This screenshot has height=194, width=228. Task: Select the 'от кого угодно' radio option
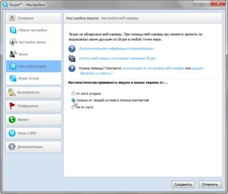pos(73,93)
